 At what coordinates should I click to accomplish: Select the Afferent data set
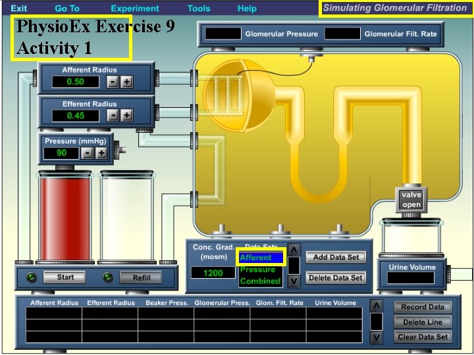tap(261, 258)
